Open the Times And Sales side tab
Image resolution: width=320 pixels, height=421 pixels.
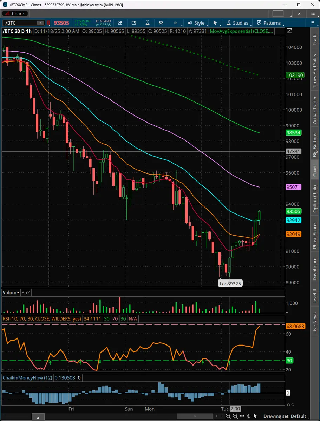click(315, 71)
